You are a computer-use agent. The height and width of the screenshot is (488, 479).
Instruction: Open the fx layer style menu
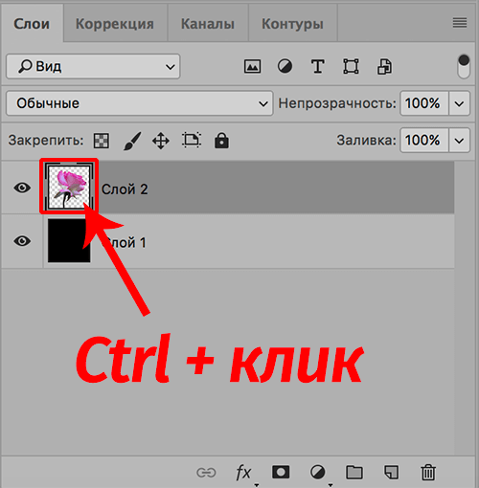[243, 472]
